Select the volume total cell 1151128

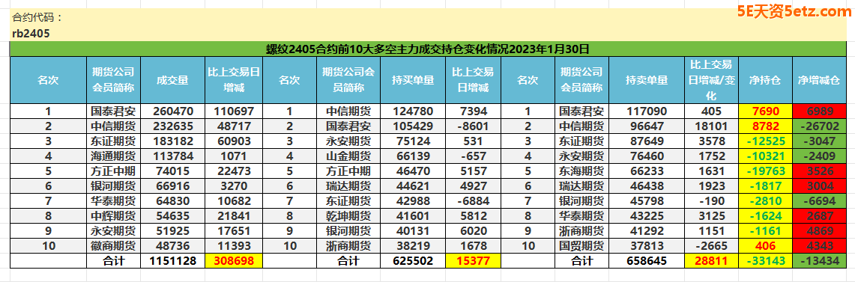click(172, 261)
